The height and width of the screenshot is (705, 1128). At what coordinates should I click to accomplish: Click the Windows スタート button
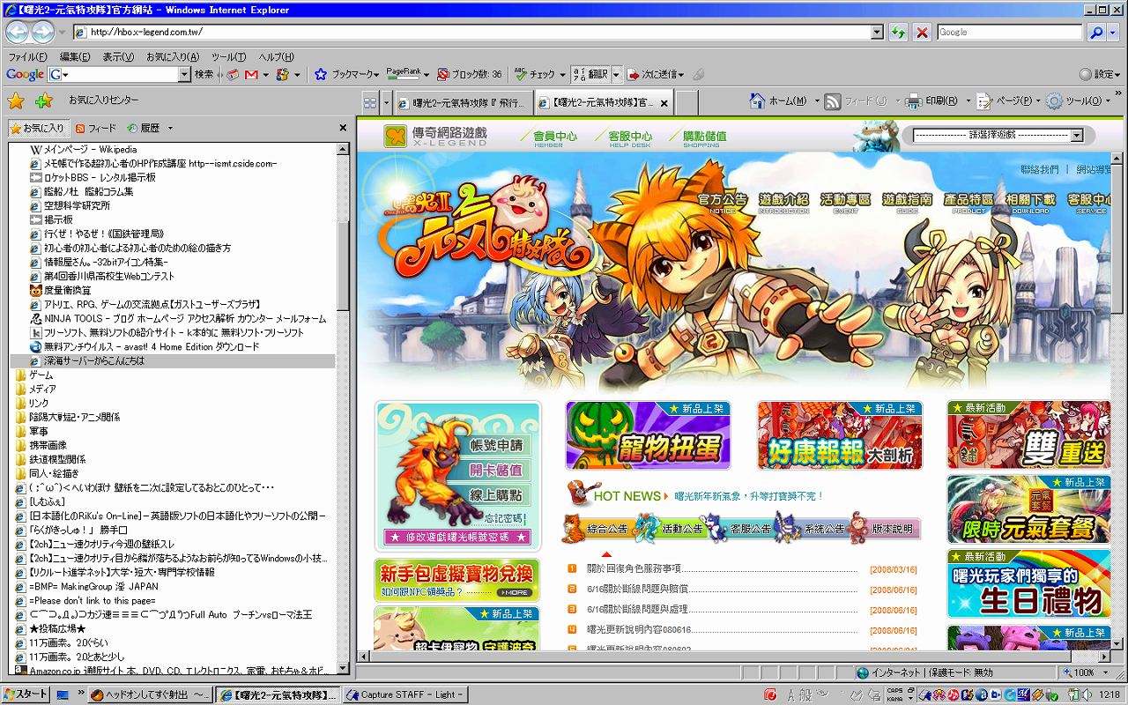click(26, 694)
